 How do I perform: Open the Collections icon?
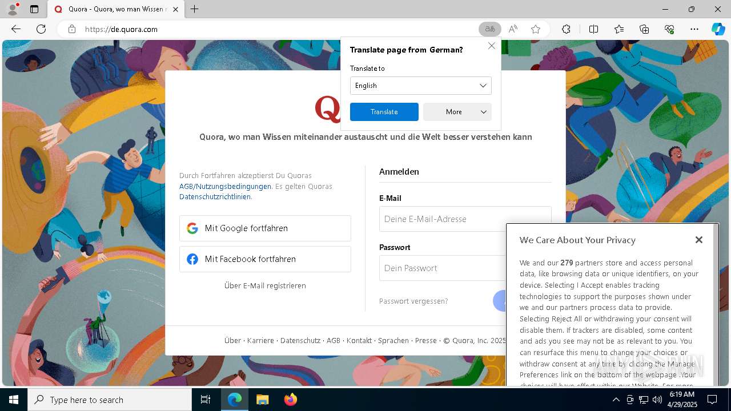[x=644, y=29]
